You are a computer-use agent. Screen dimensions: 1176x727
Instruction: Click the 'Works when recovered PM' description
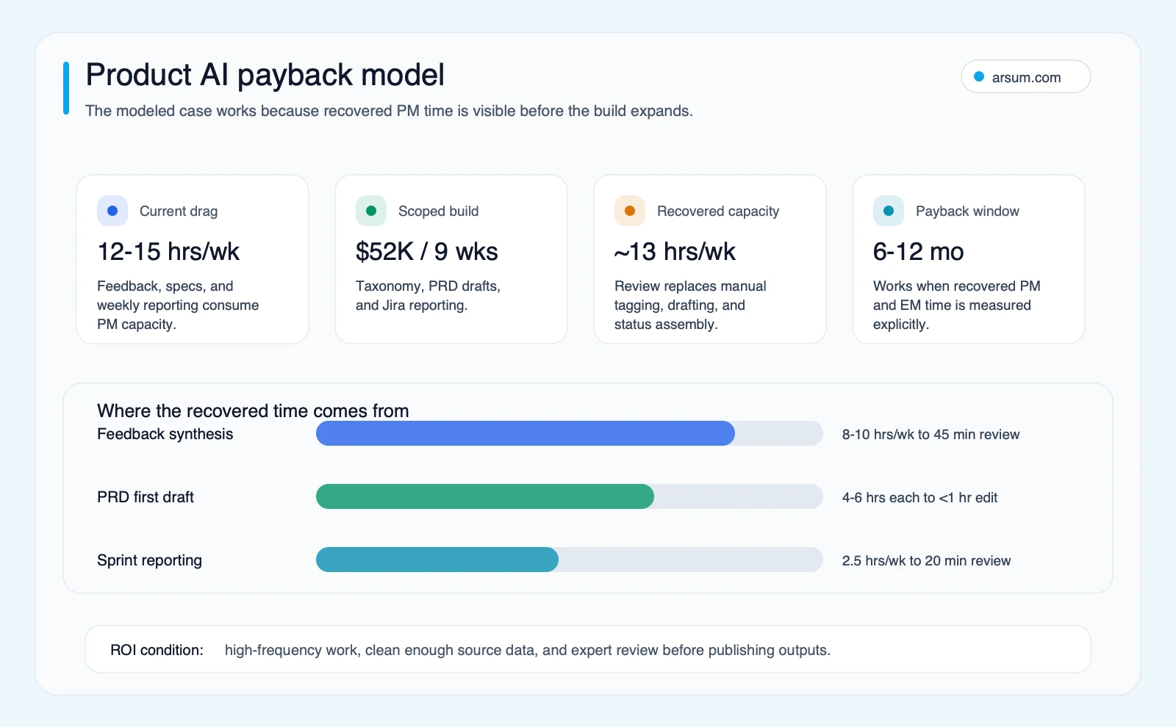(957, 305)
